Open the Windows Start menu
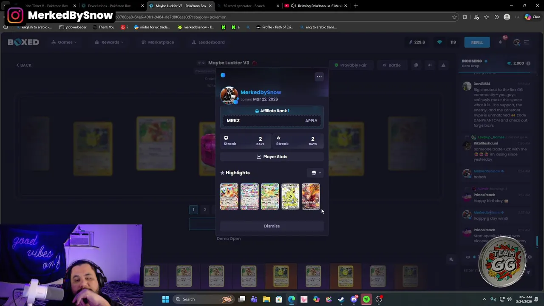Screen dimensions: 544x306 click(x=165, y=299)
